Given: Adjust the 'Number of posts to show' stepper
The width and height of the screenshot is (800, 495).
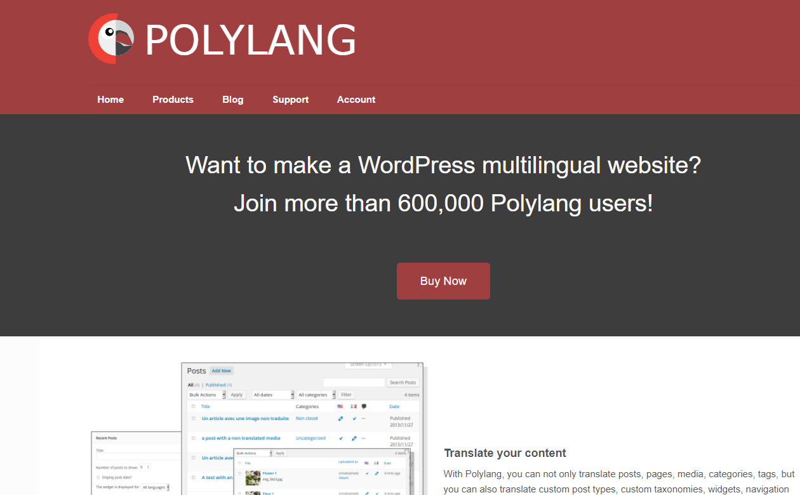Looking at the screenshot, I should click(x=145, y=467).
